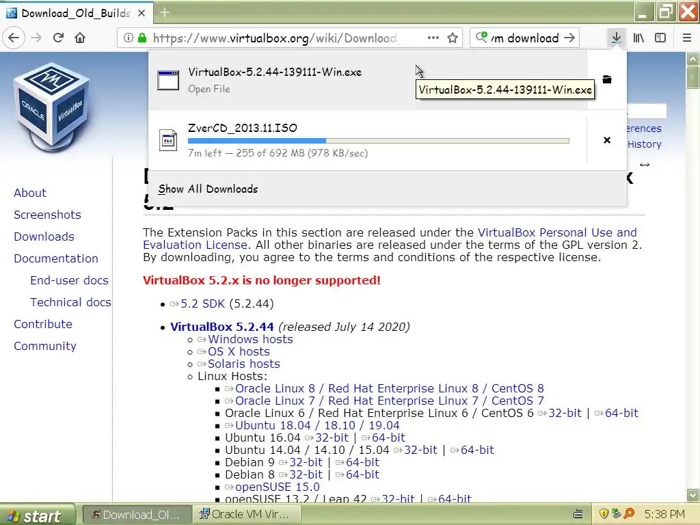Switch to Oracle VM VirtualBox taskbar window
This screenshot has height=525, width=700.
247,515
